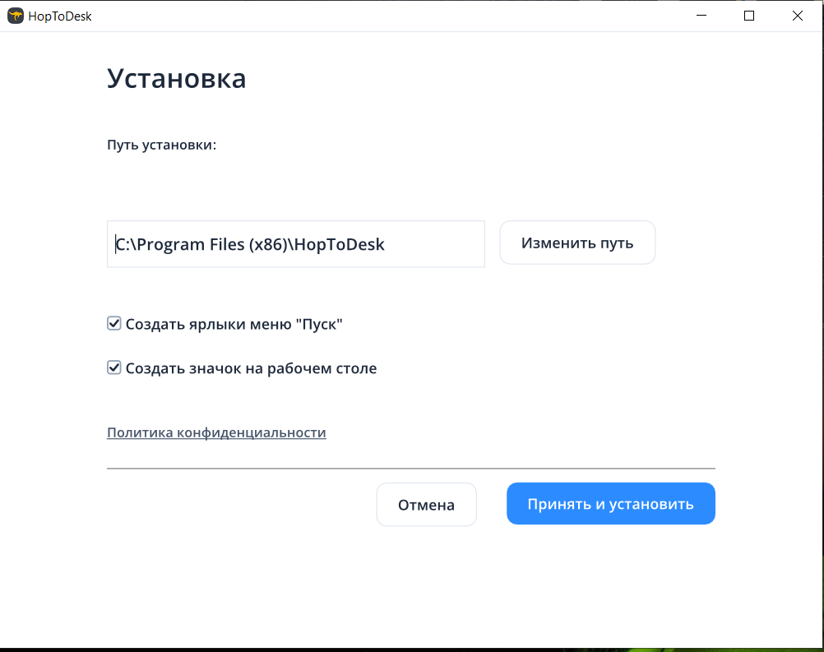Untick the "Создать ярлыки меню Пуск" checkbox

(x=114, y=323)
